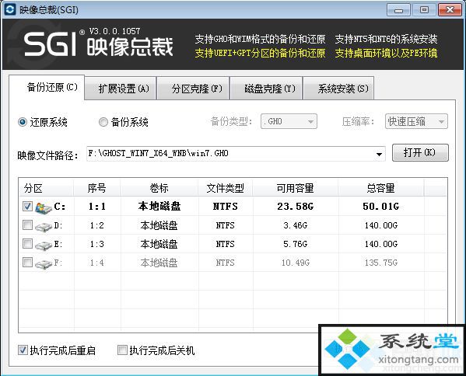Click the SGI app icon in title bar

[x=10, y=9]
